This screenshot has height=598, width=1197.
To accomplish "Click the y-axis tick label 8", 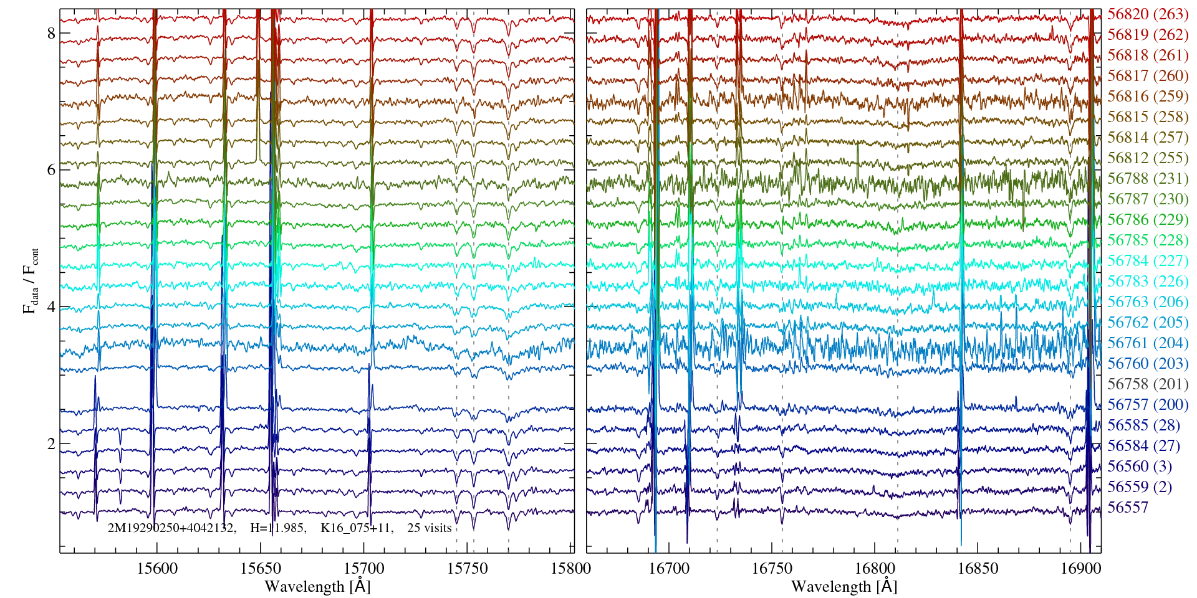I will [x=51, y=34].
